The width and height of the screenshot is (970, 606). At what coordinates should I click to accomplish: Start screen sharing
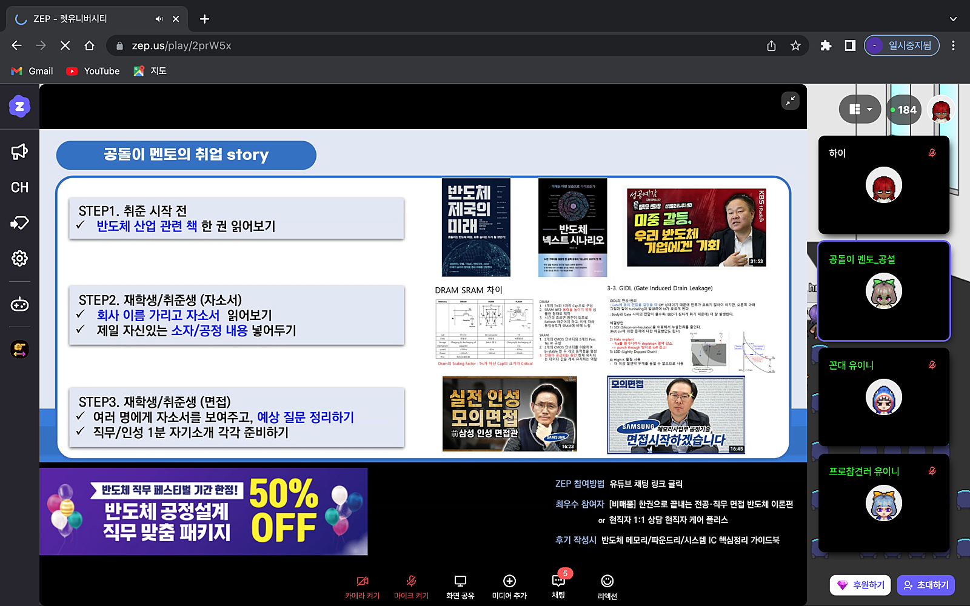[460, 586]
